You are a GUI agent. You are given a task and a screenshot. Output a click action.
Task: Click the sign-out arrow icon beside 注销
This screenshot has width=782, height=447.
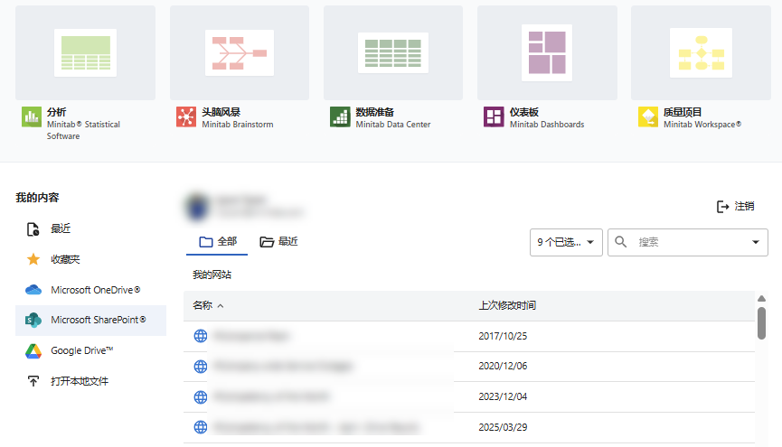tap(722, 206)
